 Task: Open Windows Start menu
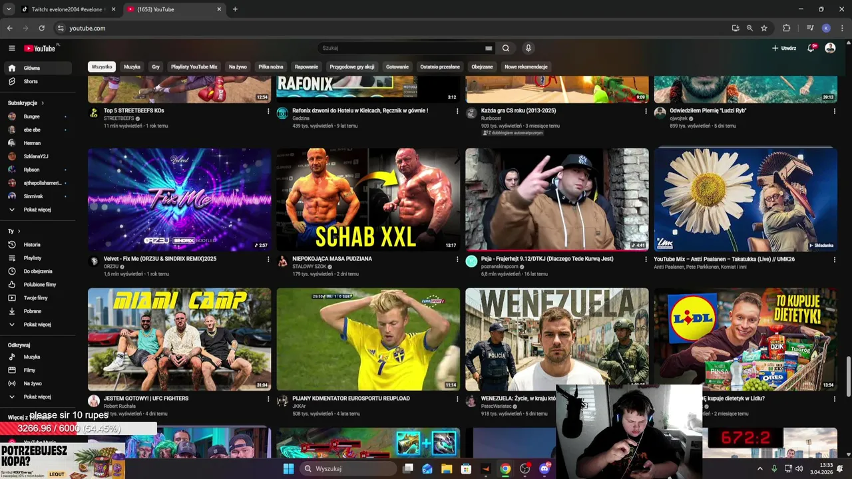[x=288, y=468]
